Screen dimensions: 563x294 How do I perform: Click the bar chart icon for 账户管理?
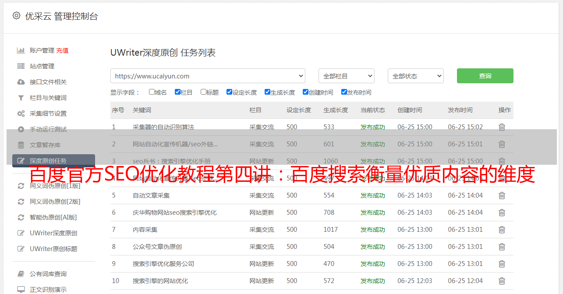click(x=21, y=50)
